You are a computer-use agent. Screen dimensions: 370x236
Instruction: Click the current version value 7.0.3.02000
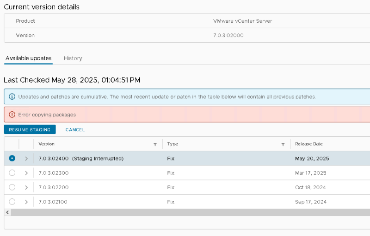228,35
